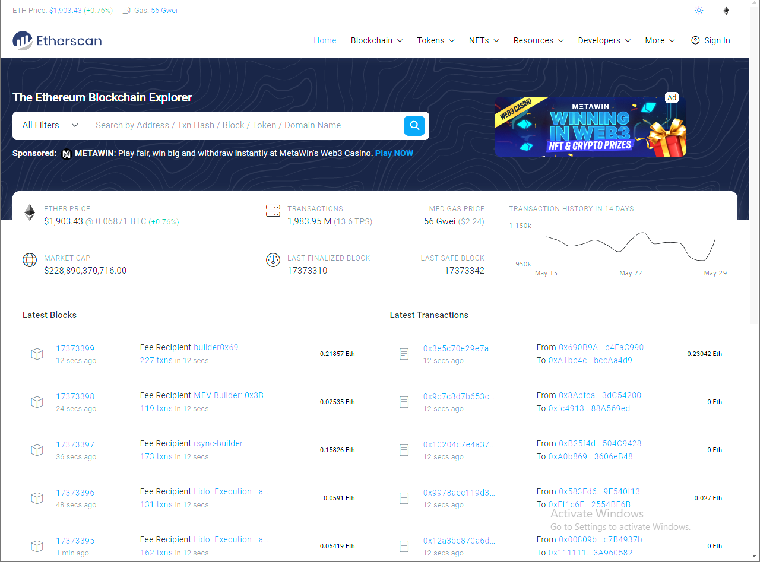The height and width of the screenshot is (562, 760).
Task: Click the Market Cap $228,890,370,716.00 value
Action: pyautogui.click(x=85, y=271)
